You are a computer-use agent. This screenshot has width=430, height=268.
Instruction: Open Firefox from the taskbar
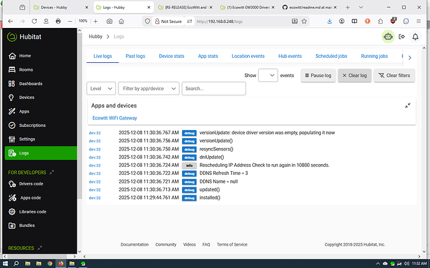[60, 264]
